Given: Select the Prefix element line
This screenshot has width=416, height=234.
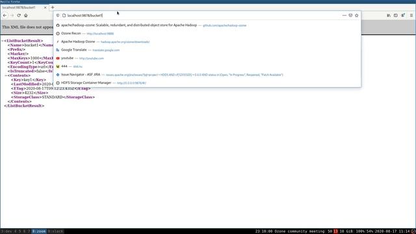Looking at the screenshot, I should click(16, 49).
